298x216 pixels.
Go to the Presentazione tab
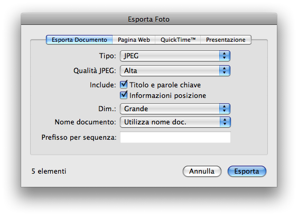pos(226,40)
